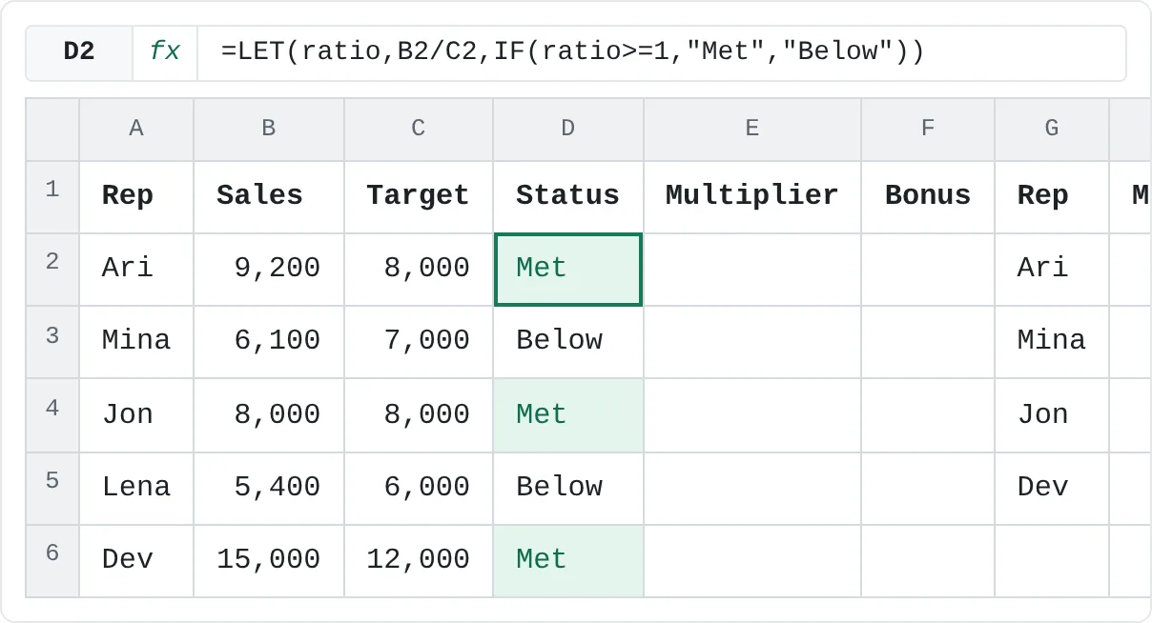Image resolution: width=1152 pixels, height=623 pixels.
Task: Click Mina's Below status cell
Action: pos(568,342)
